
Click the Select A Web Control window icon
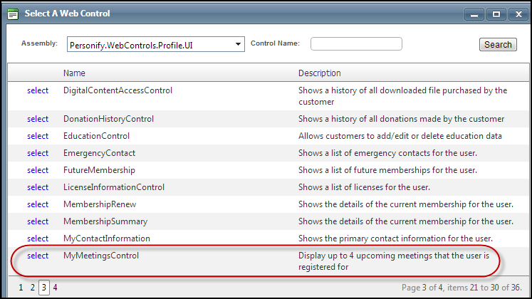[x=13, y=14]
